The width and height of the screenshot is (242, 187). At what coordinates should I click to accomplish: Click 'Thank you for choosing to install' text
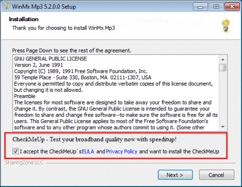pyautogui.click(x=64, y=28)
